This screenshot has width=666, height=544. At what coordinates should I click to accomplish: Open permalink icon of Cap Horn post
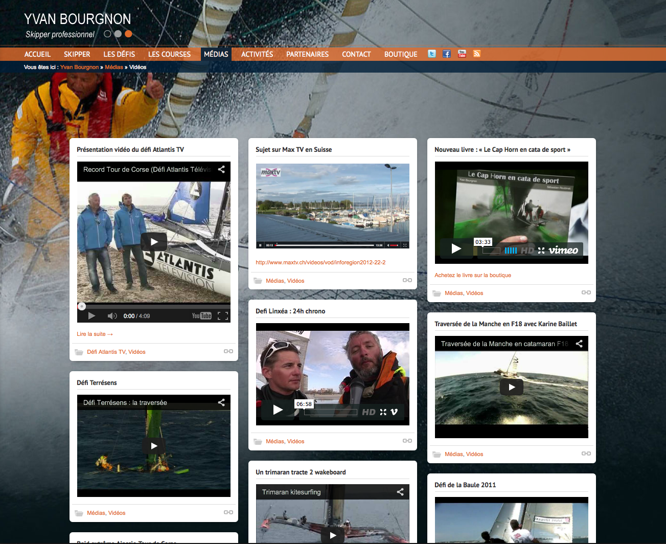(x=586, y=292)
